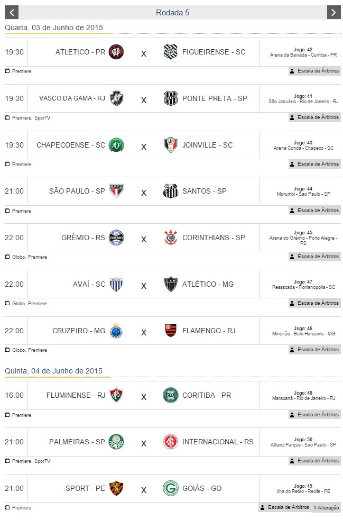343x529 pixels.
Task: Go to next round with right arrow
Action: point(333,12)
